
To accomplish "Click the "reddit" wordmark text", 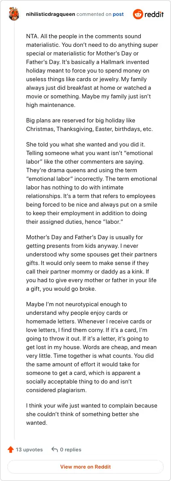I will (x=154, y=15).
